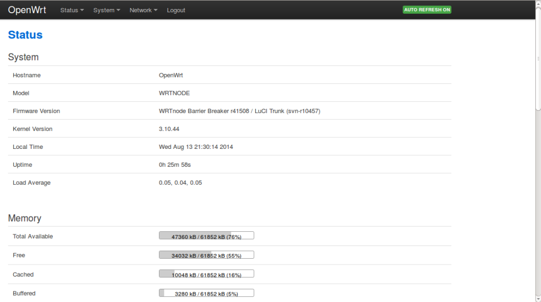Click the local time Wed Aug 13 value
The width and height of the screenshot is (541, 302).
[196, 147]
